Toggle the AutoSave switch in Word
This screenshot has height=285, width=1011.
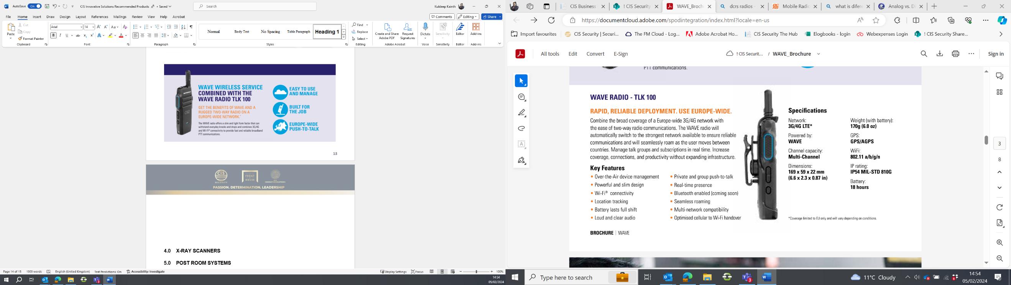coord(35,6)
